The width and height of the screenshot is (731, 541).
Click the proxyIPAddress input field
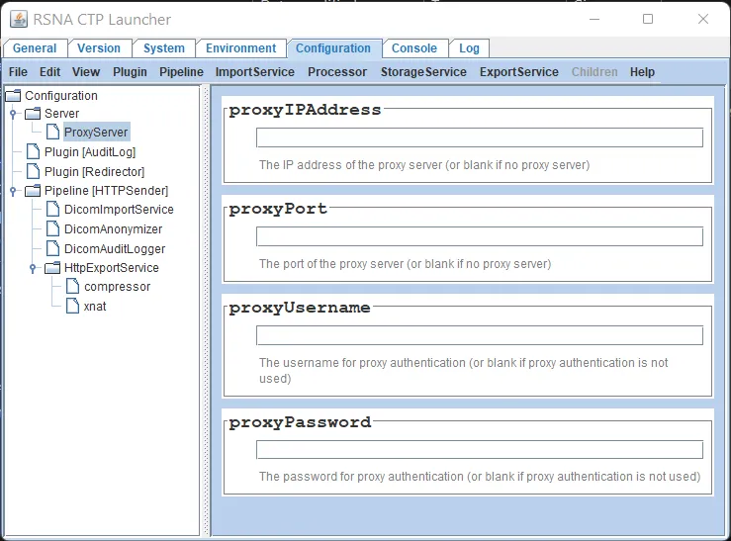click(x=479, y=137)
